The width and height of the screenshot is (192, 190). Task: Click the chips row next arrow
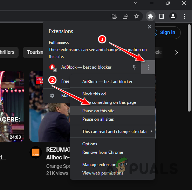point(176,52)
